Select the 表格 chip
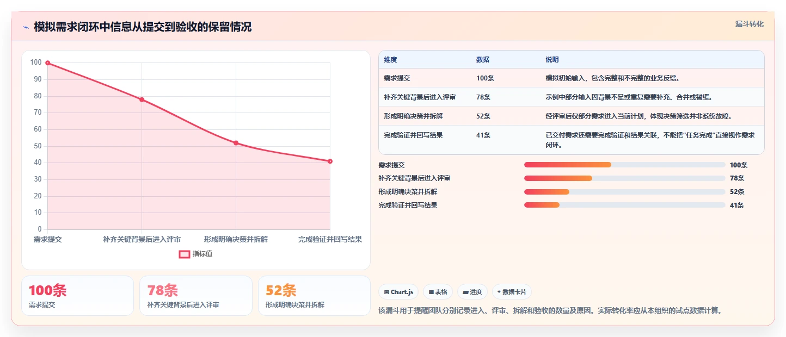This screenshot has width=786, height=337. click(438, 292)
